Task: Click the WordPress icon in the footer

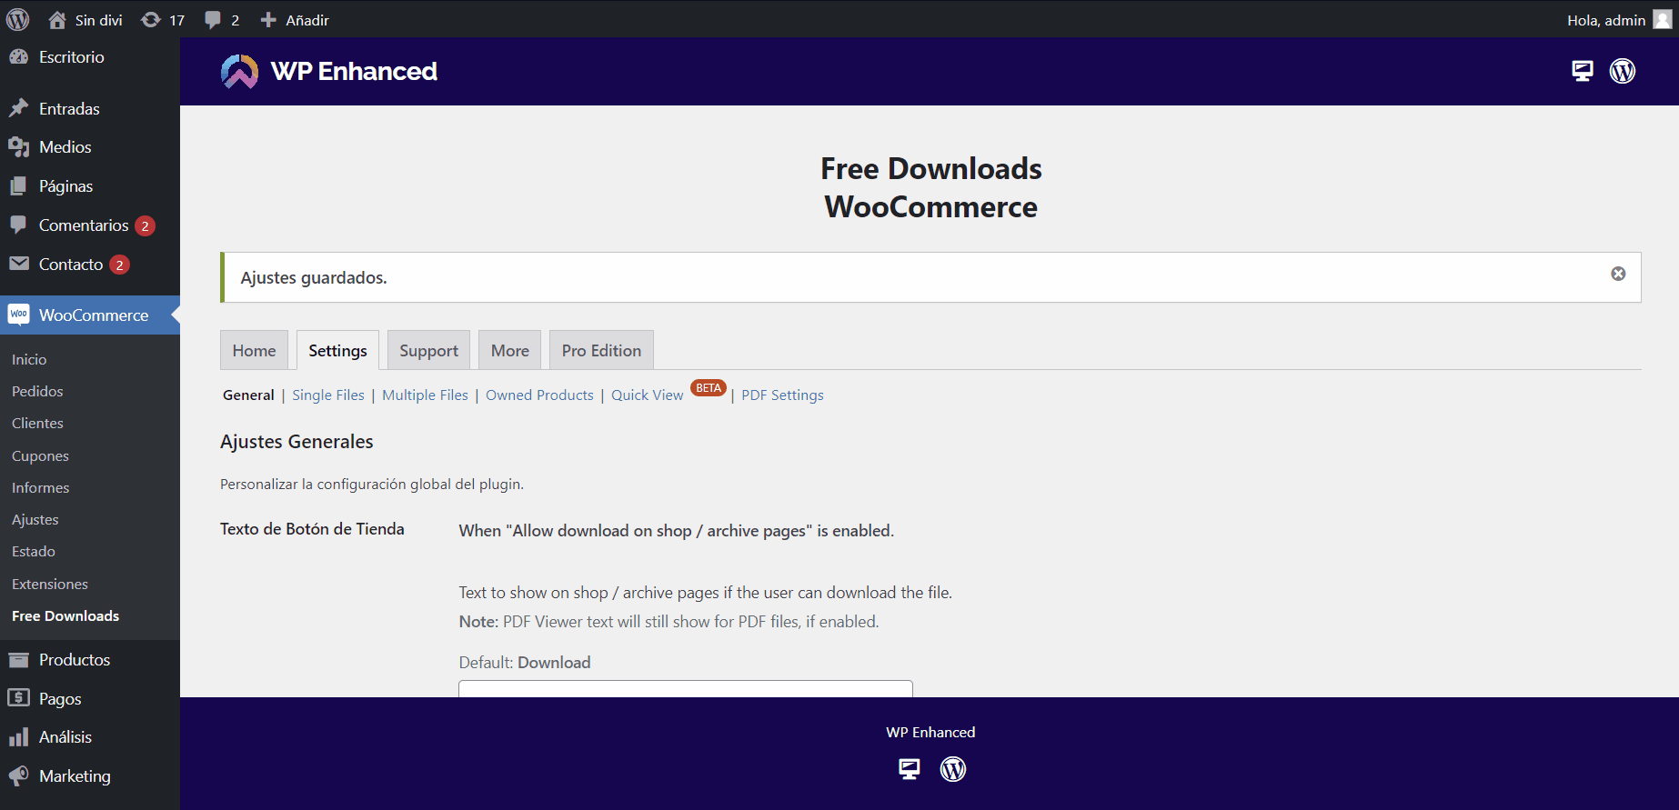Action: tap(952, 769)
